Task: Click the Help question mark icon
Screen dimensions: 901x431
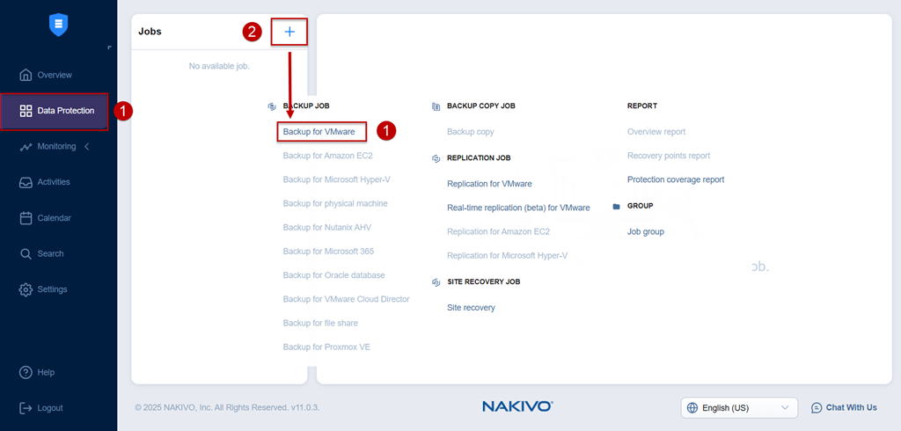Action: 26,372
